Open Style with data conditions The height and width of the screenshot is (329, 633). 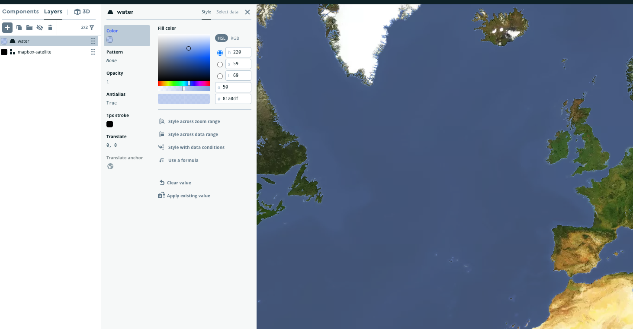point(196,147)
